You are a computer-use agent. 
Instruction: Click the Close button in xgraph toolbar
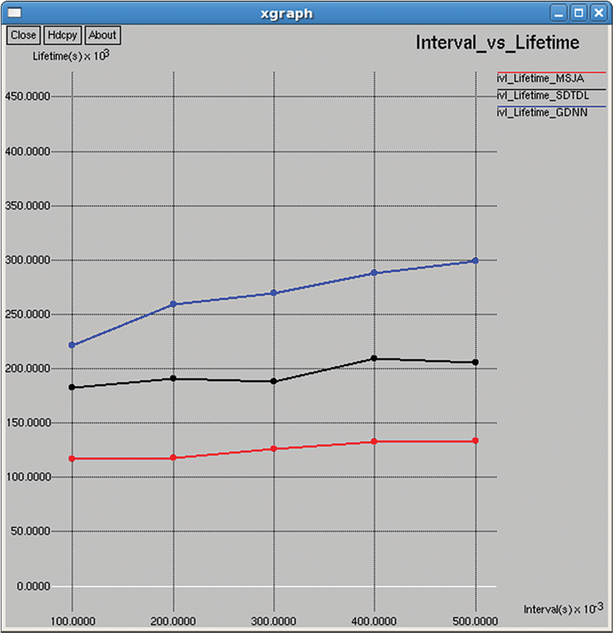pyautogui.click(x=23, y=35)
